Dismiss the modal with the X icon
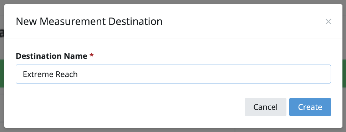The image size is (346, 132). tap(328, 22)
